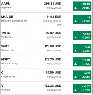The height and width of the screenshot is (95, 93).
Task: Click the up arrow next to Visa +5.82%
Action: (76, 90)
